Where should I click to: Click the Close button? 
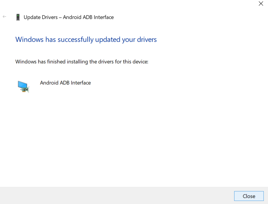pyautogui.click(x=249, y=196)
